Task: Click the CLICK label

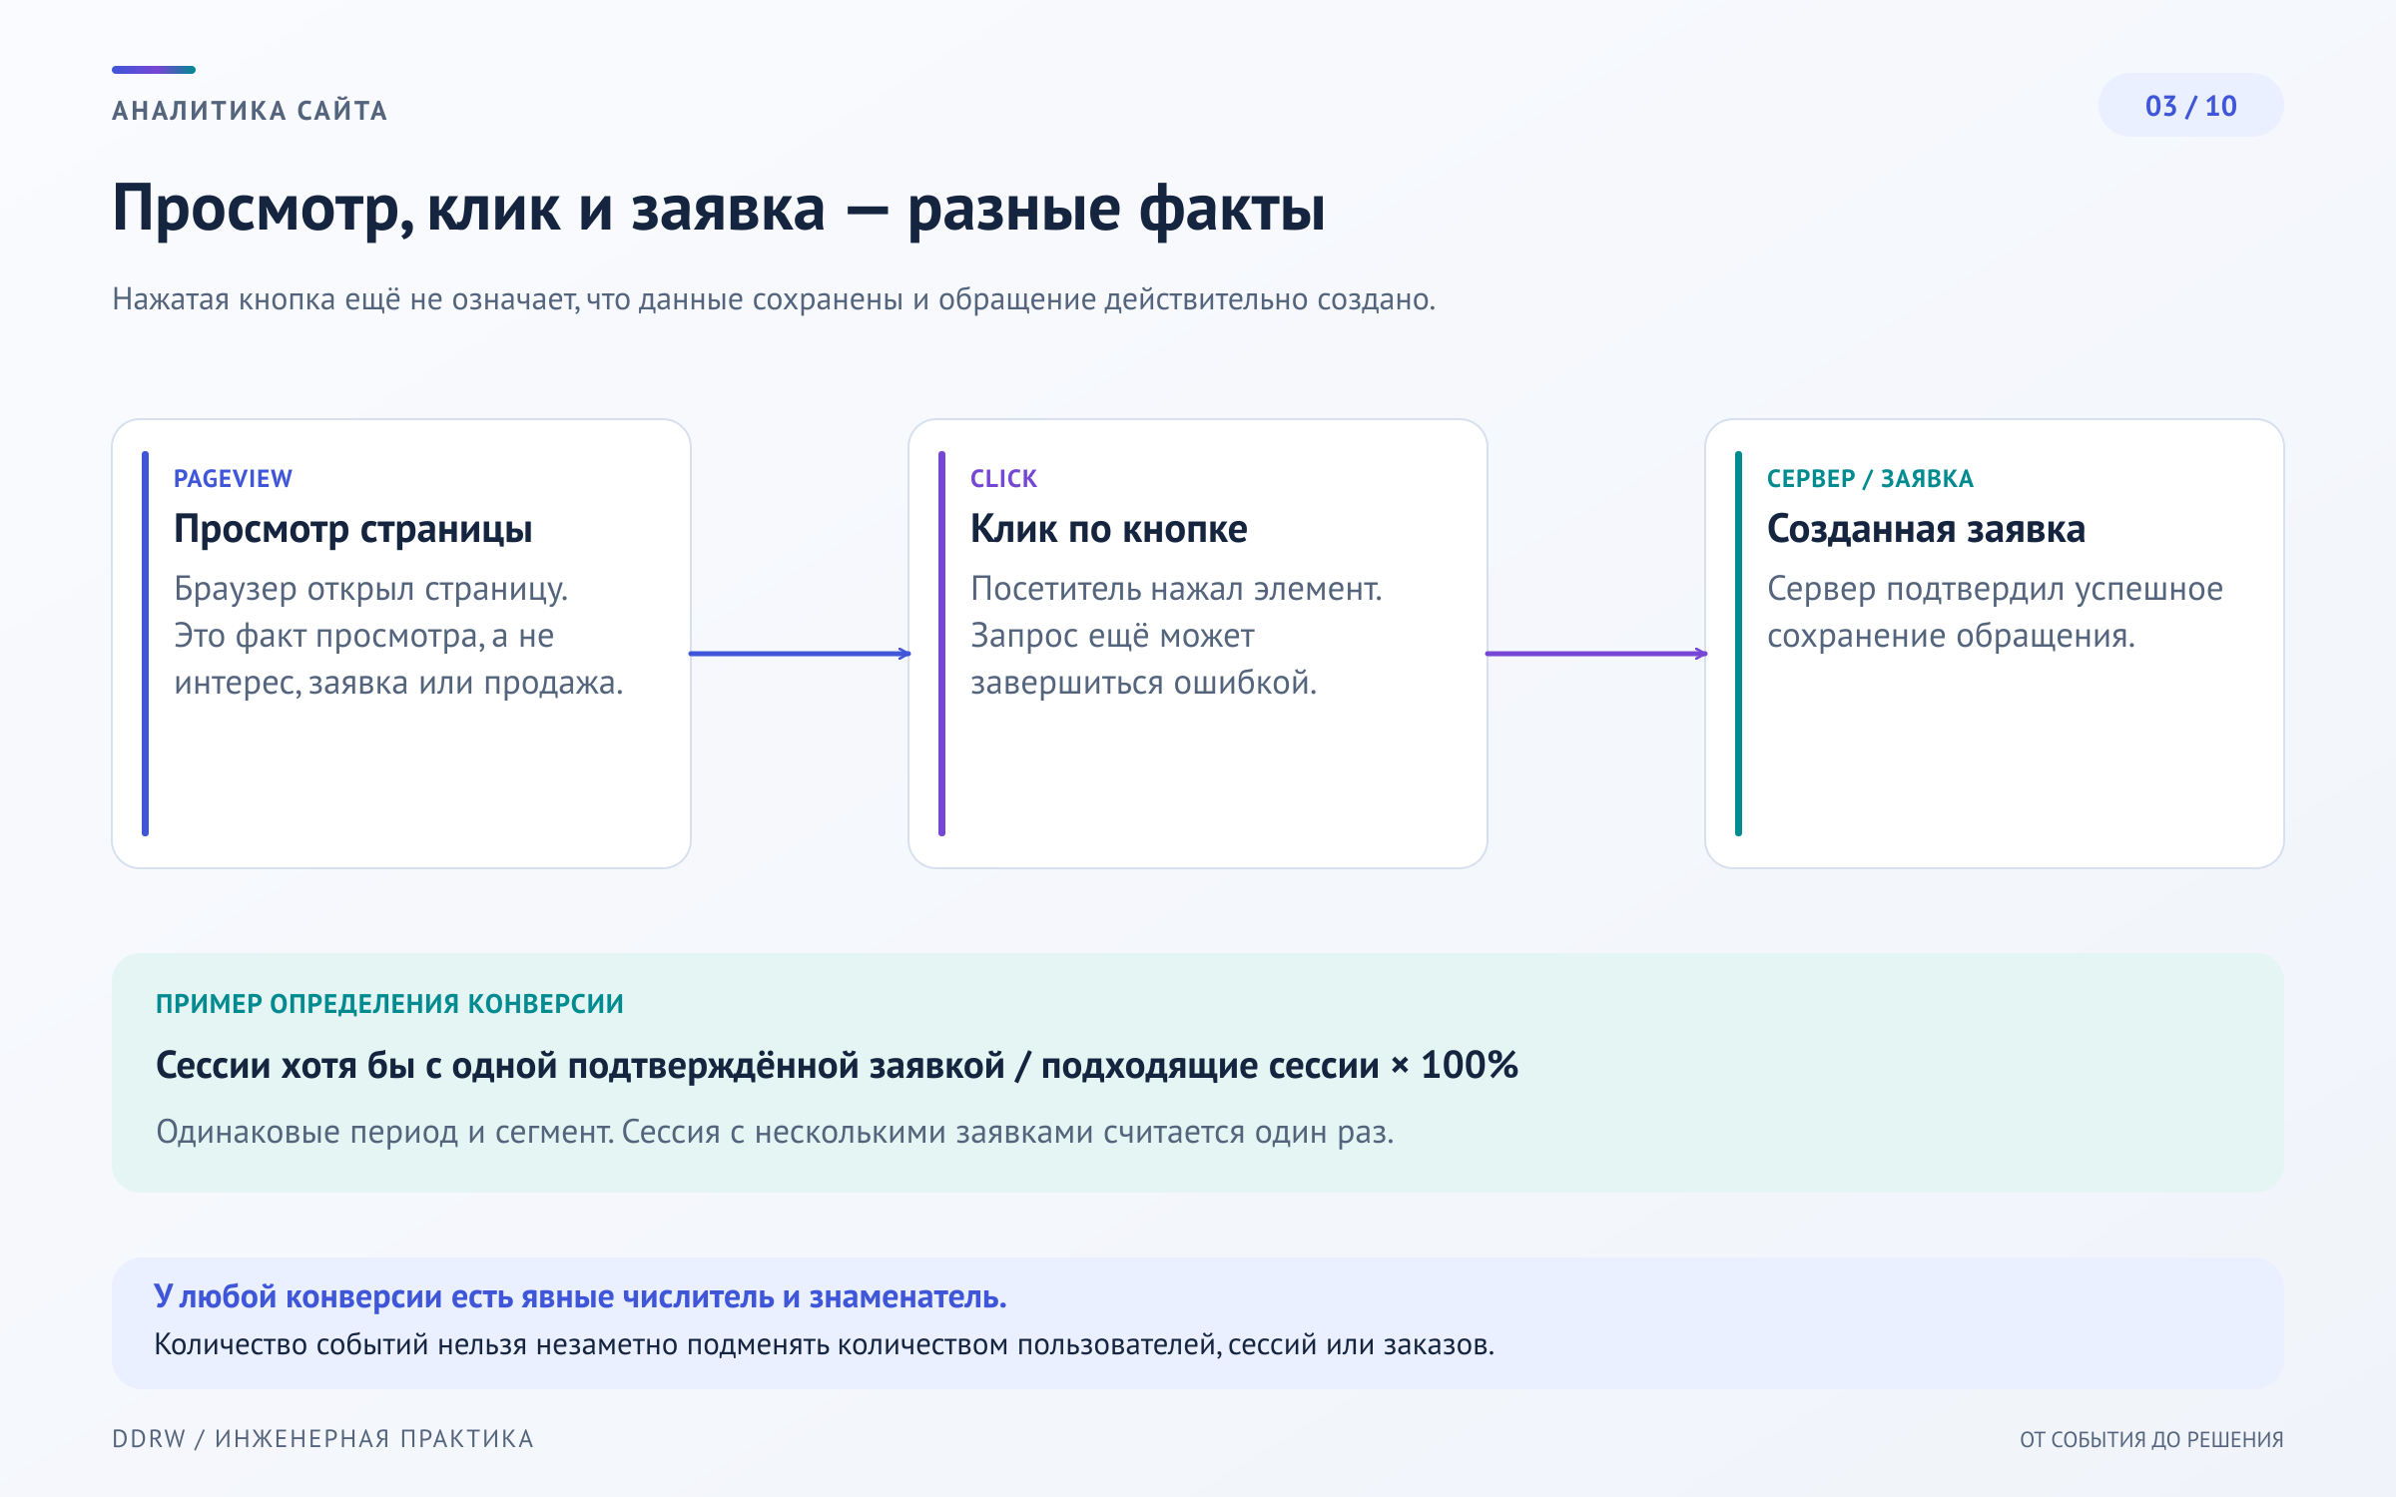Action: click(1003, 479)
